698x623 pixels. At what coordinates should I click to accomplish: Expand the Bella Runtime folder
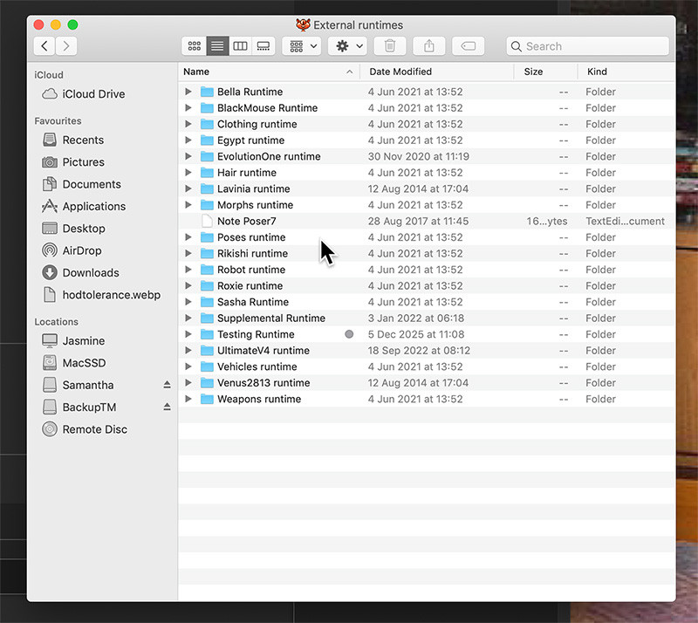188,92
